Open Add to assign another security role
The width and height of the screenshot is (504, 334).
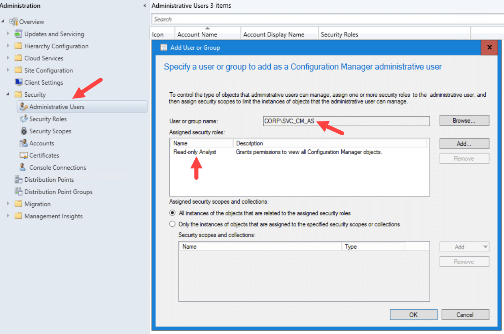[x=464, y=143]
